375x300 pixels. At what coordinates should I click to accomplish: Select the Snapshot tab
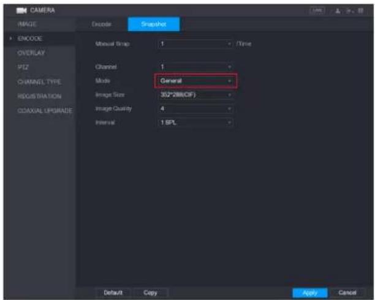[154, 24]
